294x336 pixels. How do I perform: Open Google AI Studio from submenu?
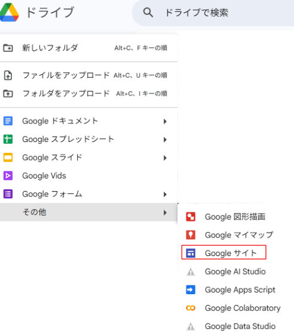pos(235,272)
